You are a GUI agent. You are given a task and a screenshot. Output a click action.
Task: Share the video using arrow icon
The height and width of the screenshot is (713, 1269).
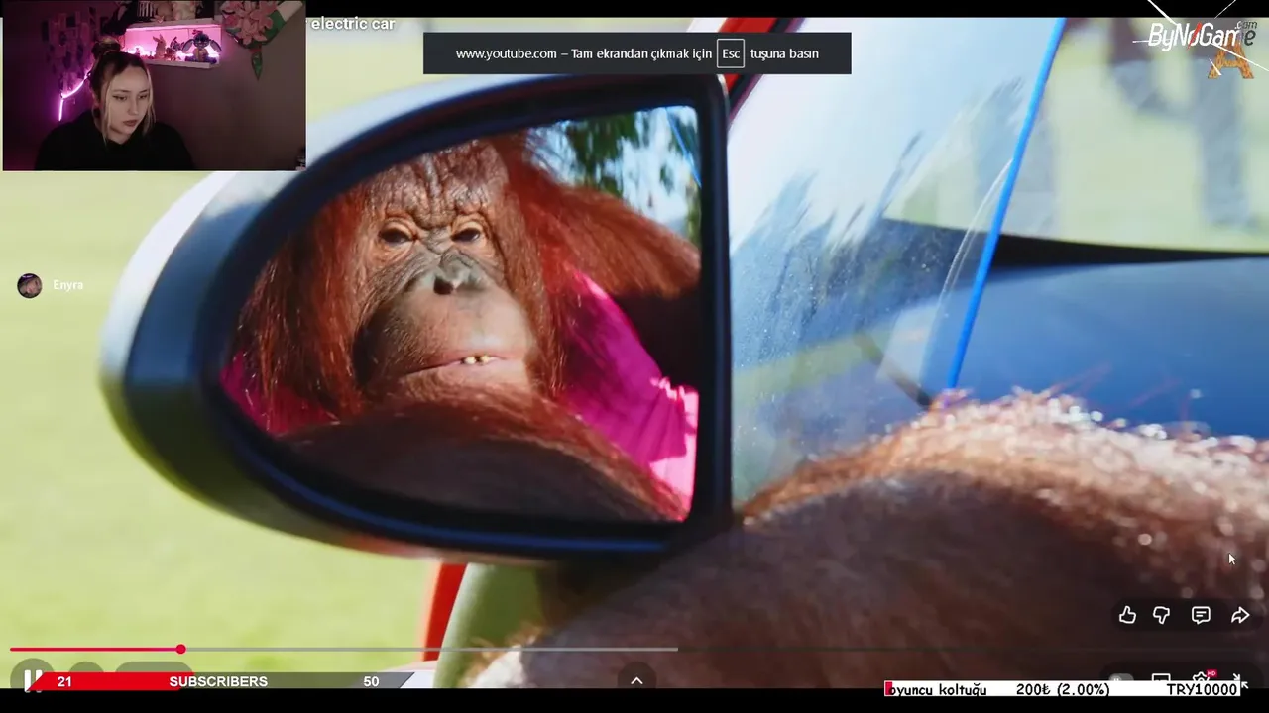1240,615
